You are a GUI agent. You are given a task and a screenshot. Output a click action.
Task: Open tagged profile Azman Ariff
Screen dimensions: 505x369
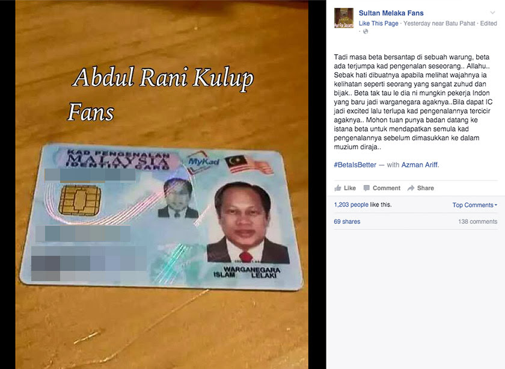tap(420, 165)
